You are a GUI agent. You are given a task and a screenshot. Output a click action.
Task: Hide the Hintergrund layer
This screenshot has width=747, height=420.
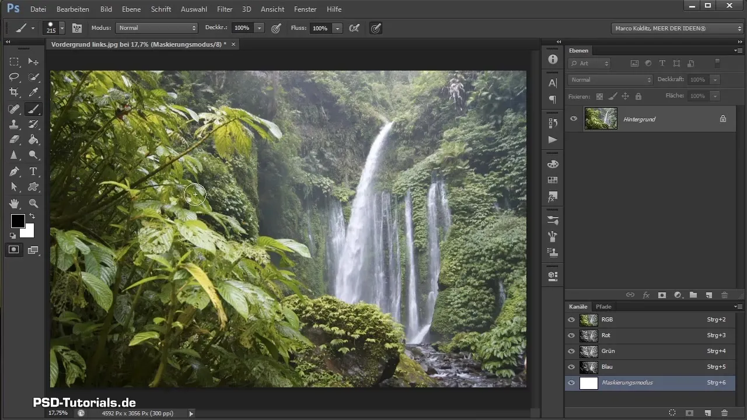click(574, 118)
